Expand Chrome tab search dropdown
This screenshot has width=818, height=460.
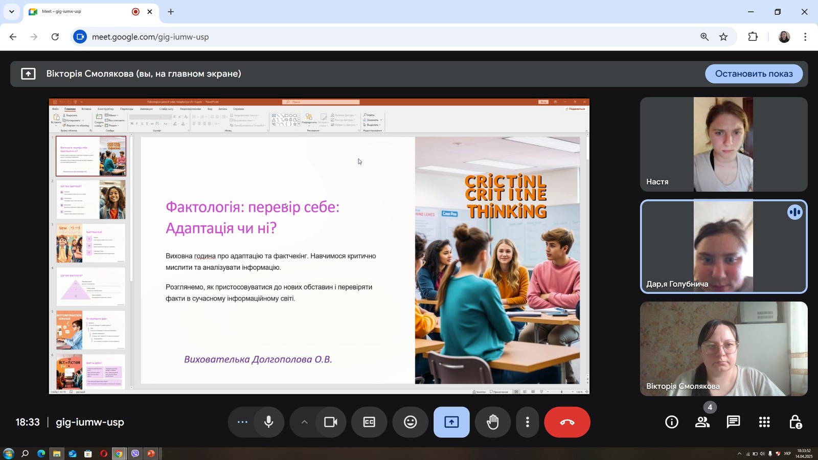coord(11,12)
